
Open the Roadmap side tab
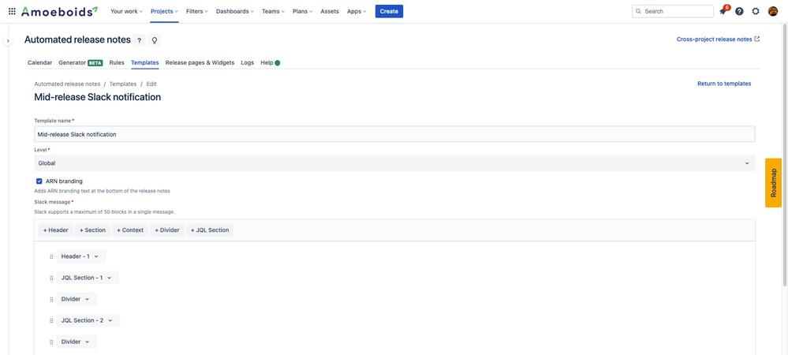pyautogui.click(x=774, y=182)
